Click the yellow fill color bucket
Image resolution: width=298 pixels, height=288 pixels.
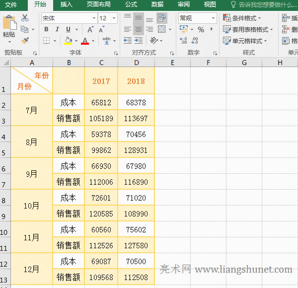click(68, 41)
